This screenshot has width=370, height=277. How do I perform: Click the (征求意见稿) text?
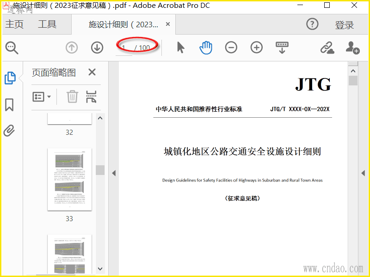click(x=242, y=199)
